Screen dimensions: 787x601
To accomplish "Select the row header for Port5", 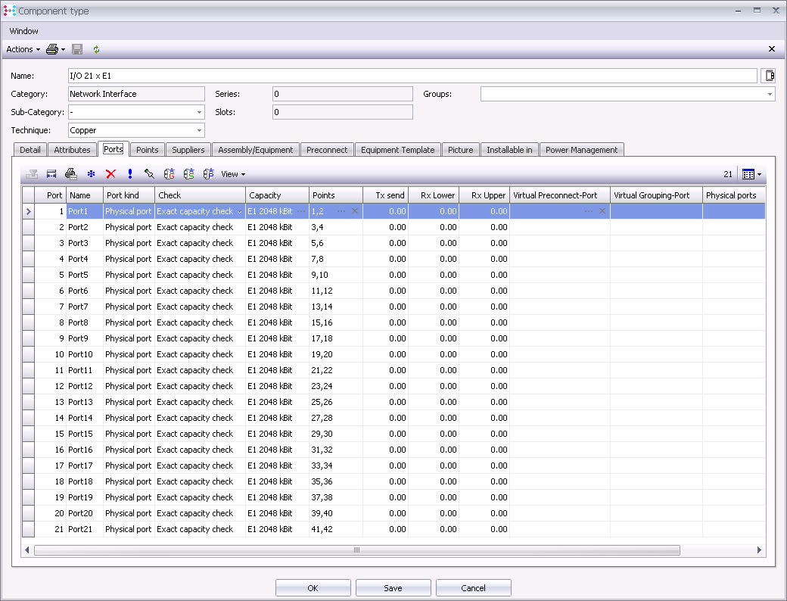I will point(28,276).
